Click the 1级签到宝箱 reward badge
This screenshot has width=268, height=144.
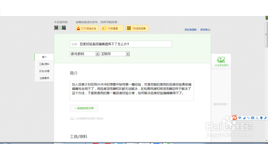click(x=137, y=28)
